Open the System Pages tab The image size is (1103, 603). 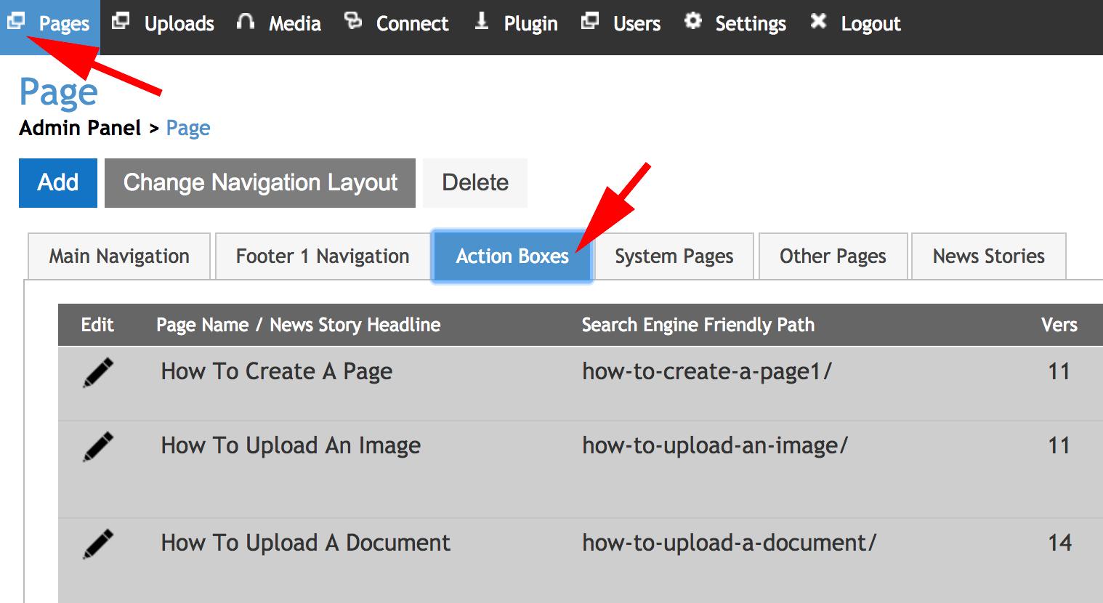[674, 256]
